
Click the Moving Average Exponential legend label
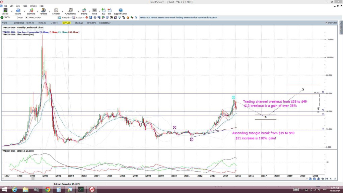coord(41,32)
